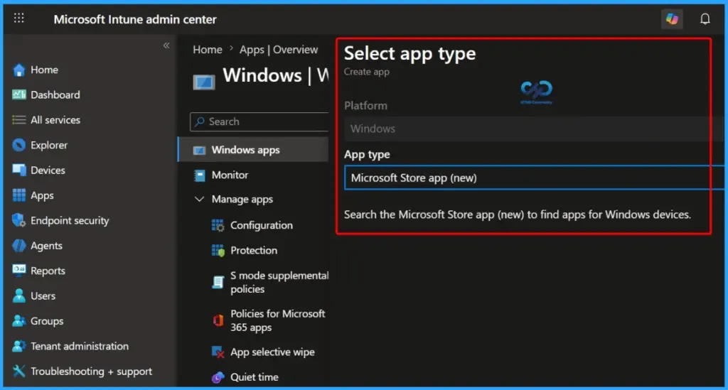This screenshot has height=390, width=728.
Task: Open Configuration under Manage apps
Action: [262, 225]
